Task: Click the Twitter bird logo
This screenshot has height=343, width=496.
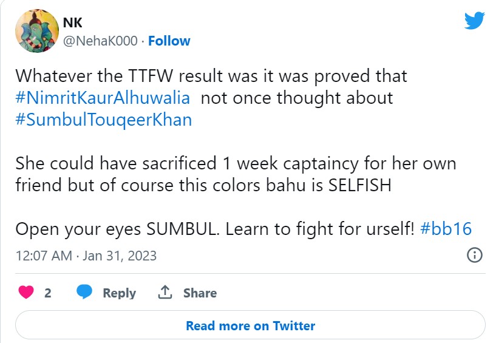Action: coord(474,21)
